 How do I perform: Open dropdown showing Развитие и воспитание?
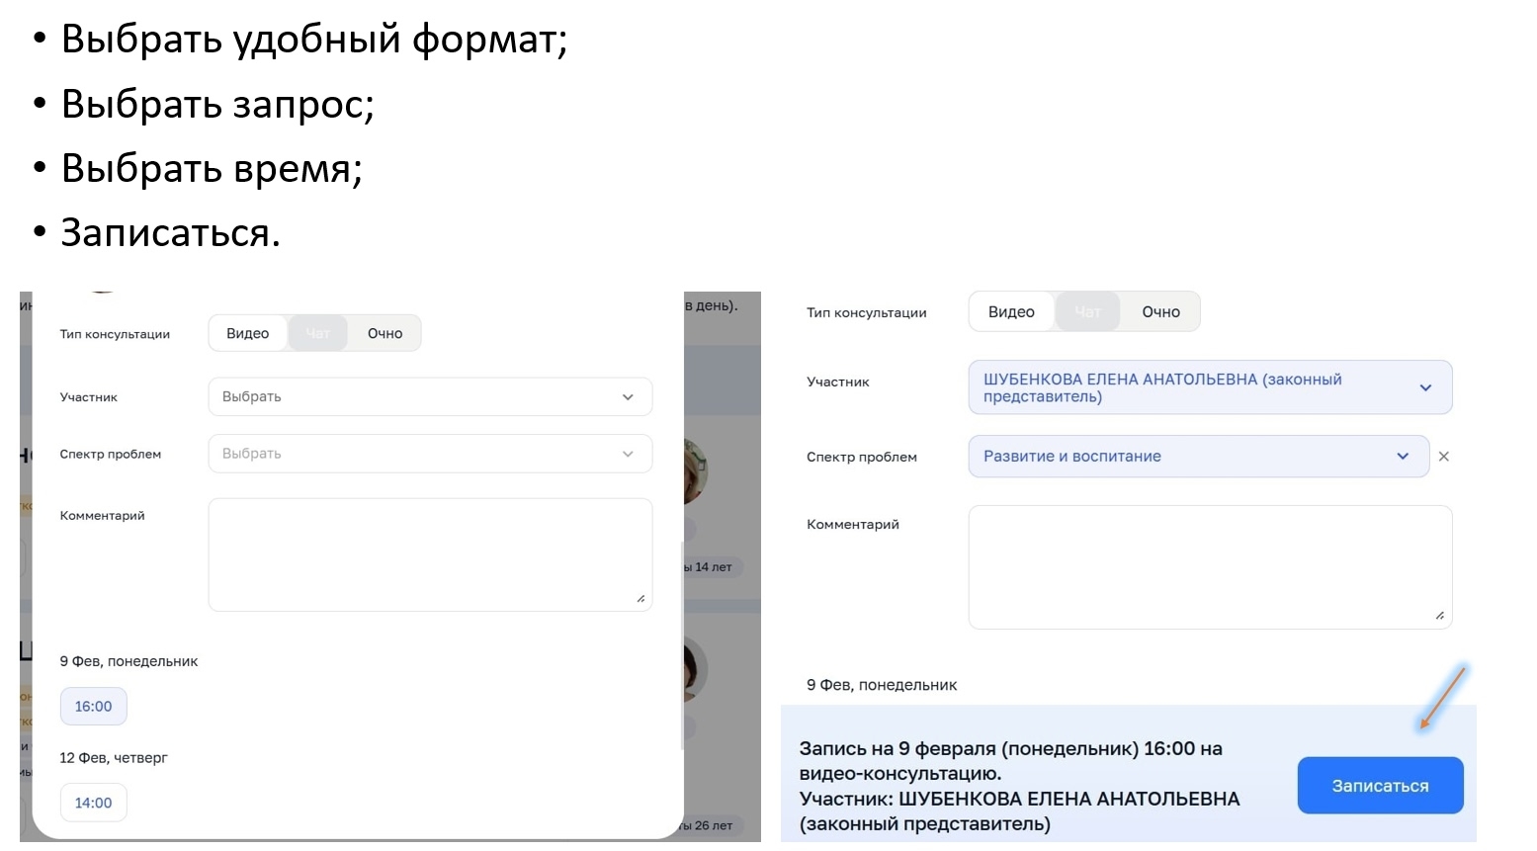tap(1198, 457)
